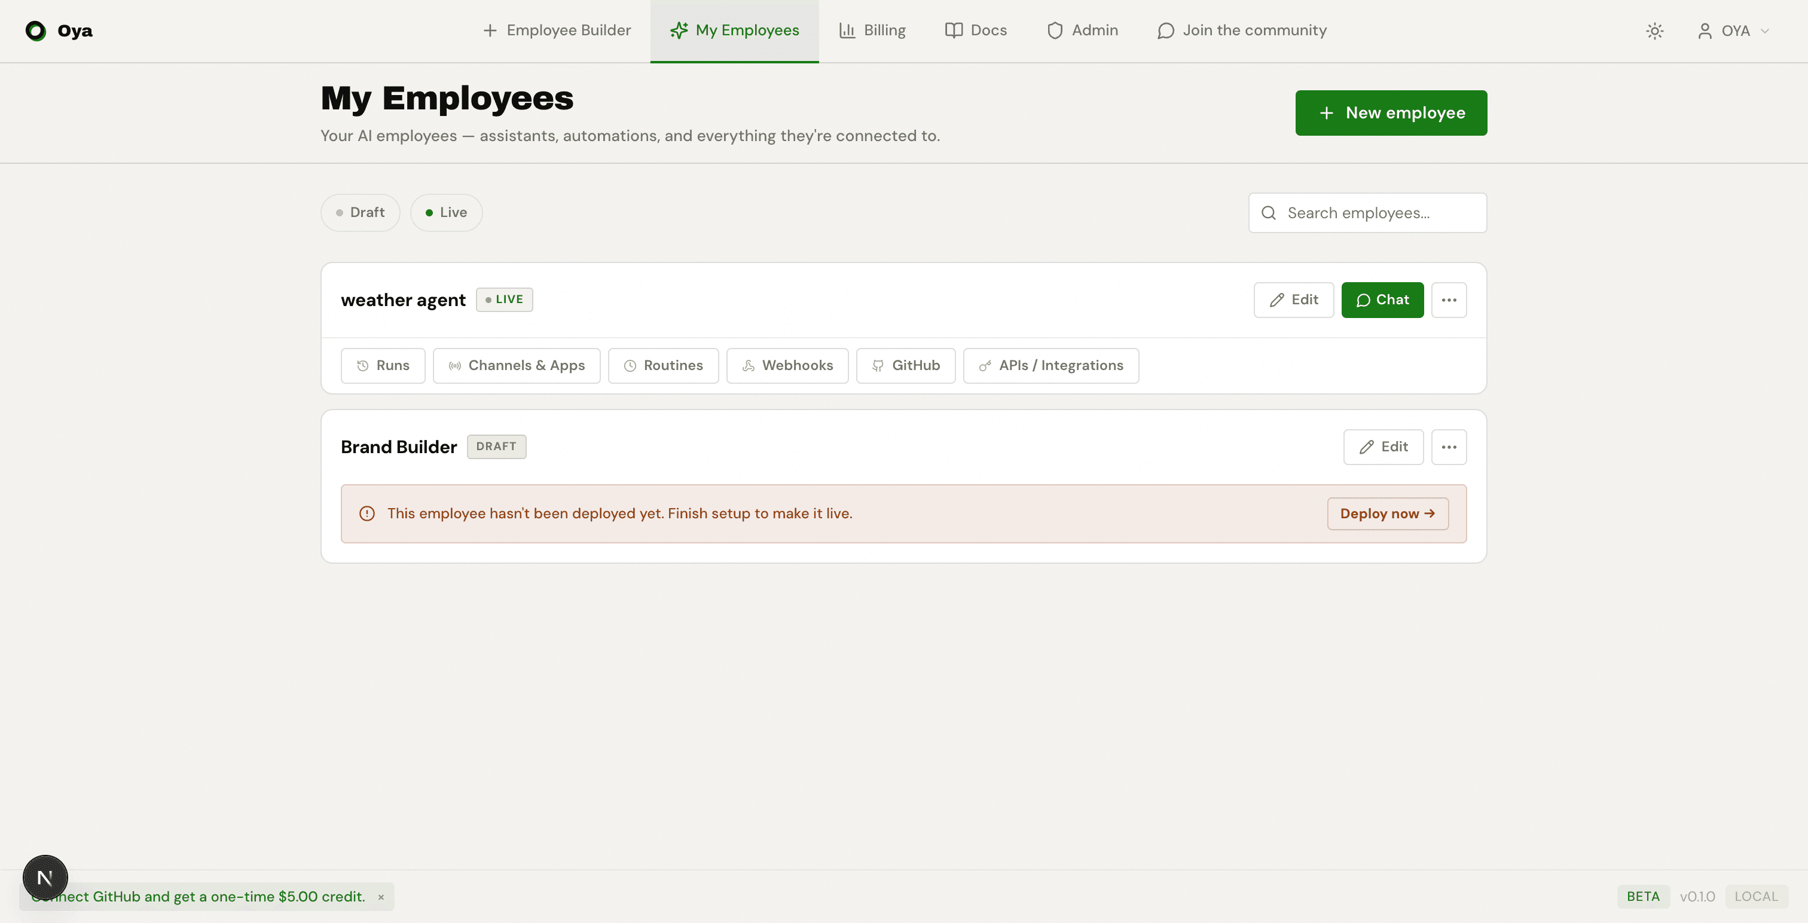Open the weather agent Runs panel

[x=383, y=365]
